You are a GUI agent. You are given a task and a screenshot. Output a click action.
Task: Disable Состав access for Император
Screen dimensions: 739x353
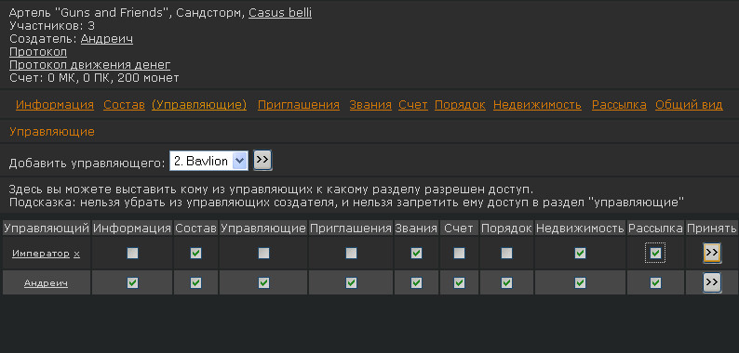[195, 254]
